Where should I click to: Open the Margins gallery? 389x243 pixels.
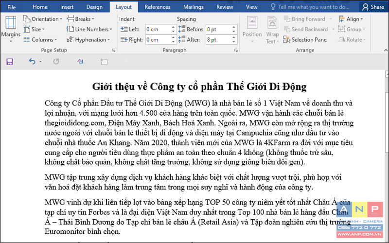tap(10, 29)
